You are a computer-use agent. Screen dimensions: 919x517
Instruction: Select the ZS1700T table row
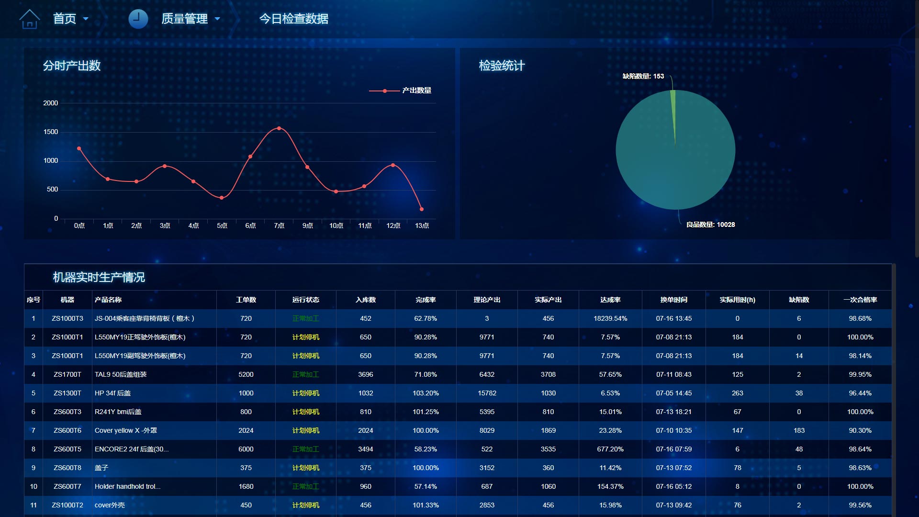67,374
